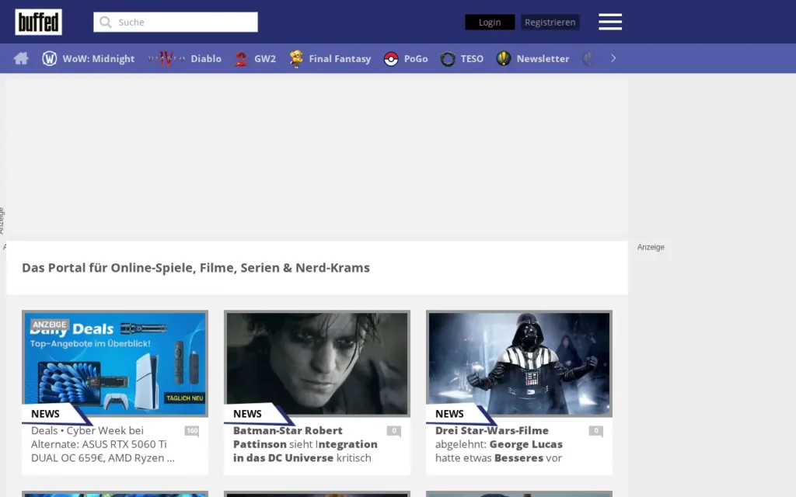Open Cyber Week Alternate deals headline
Image resolution: width=796 pixels, height=497 pixels.
pos(103,444)
